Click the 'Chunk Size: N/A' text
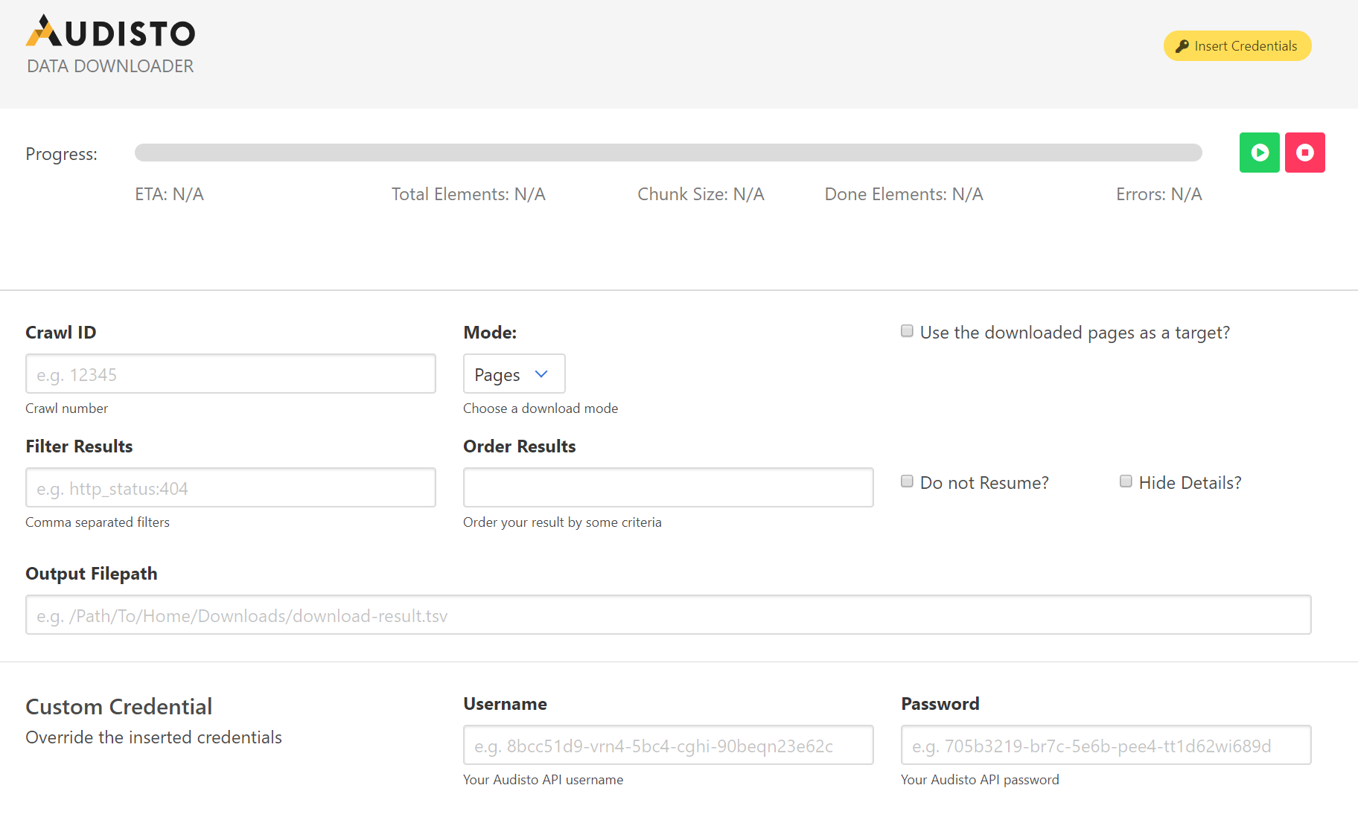This screenshot has height=820, width=1358. coord(701,194)
